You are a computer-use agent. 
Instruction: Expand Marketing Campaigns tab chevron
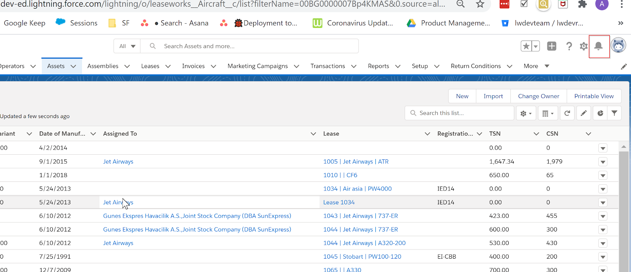(297, 67)
